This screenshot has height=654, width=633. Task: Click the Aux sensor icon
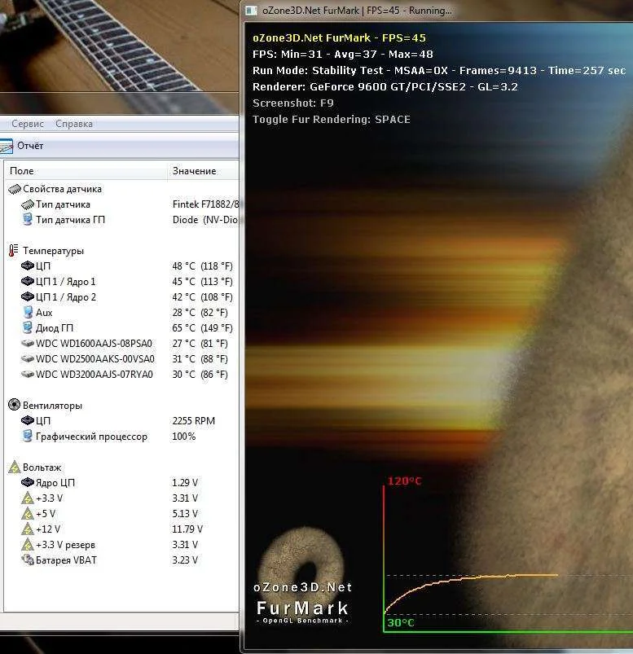click(28, 312)
